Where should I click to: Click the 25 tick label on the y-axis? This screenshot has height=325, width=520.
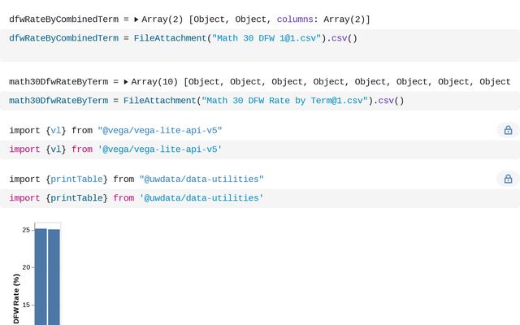coord(26,230)
